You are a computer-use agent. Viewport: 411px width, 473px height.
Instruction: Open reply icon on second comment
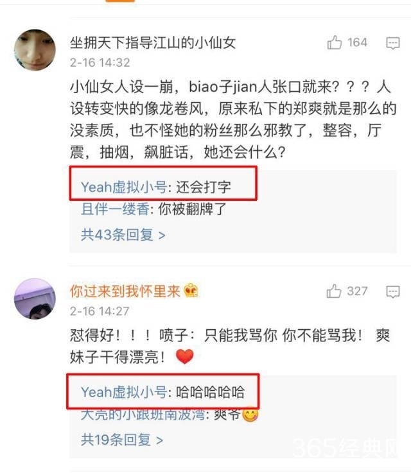point(393,292)
